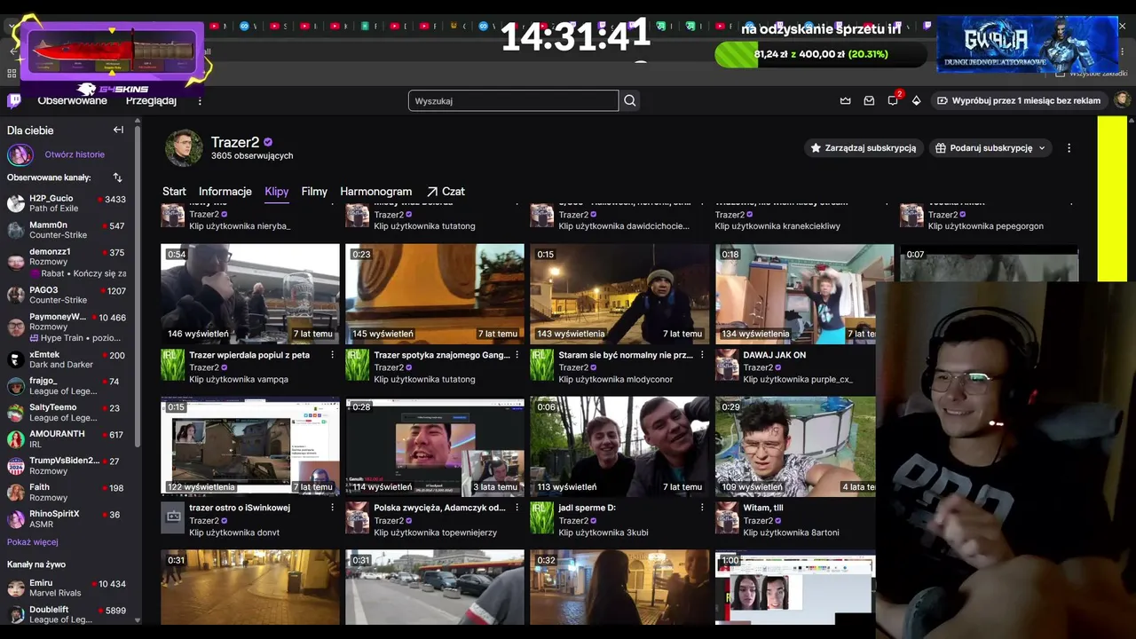This screenshot has height=639, width=1136.
Task: Click category icon beside Polska zwycięża clip
Action: click(357, 517)
